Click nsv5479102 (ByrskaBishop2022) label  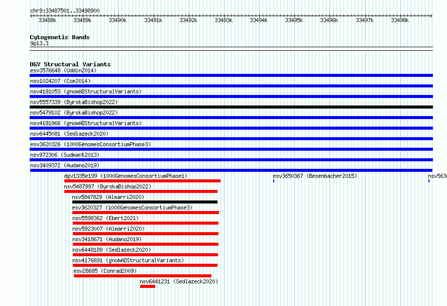click(74, 113)
